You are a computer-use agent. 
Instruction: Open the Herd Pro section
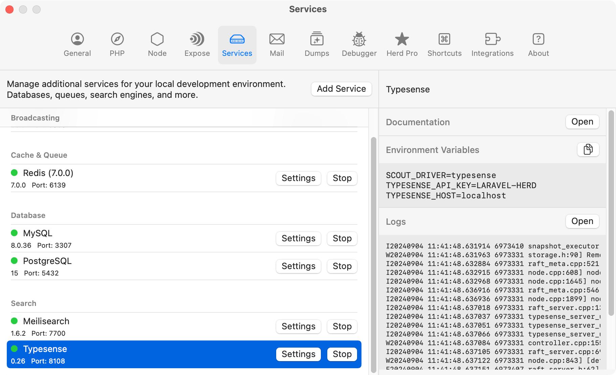[402, 45]
